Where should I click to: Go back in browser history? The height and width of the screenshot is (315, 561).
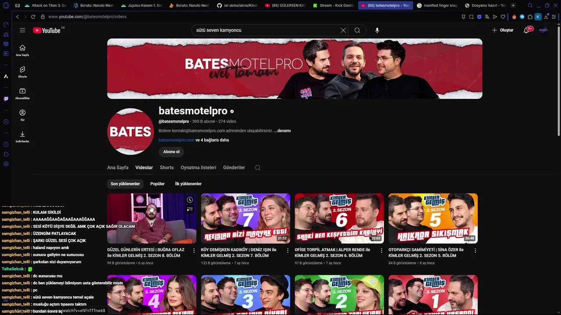(18, 17)
